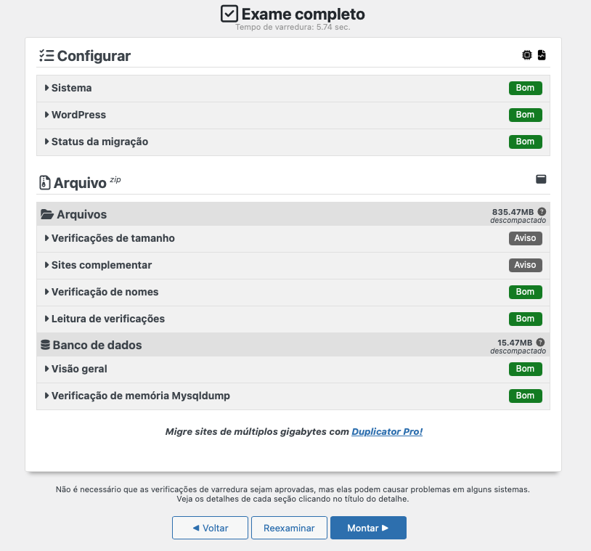Click the Aviso badge on Verificações de tamanho
Image resolution: width=591 pixels, height=551 pixels.
click(x=525, y=238)
